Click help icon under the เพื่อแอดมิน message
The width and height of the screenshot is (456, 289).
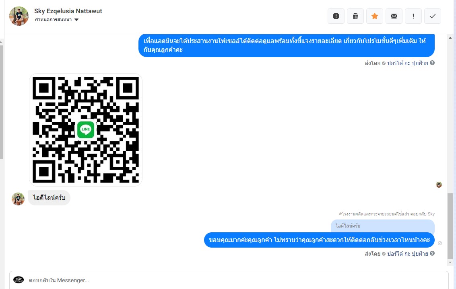pyautogui.click(x=432, y=63)
